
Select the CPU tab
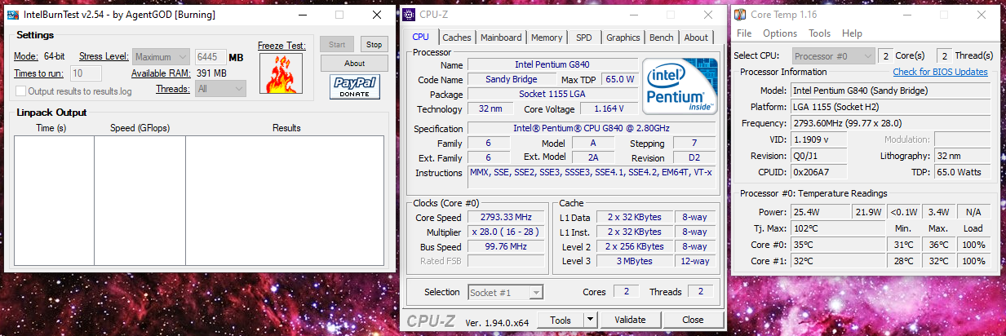coord(420,37)
